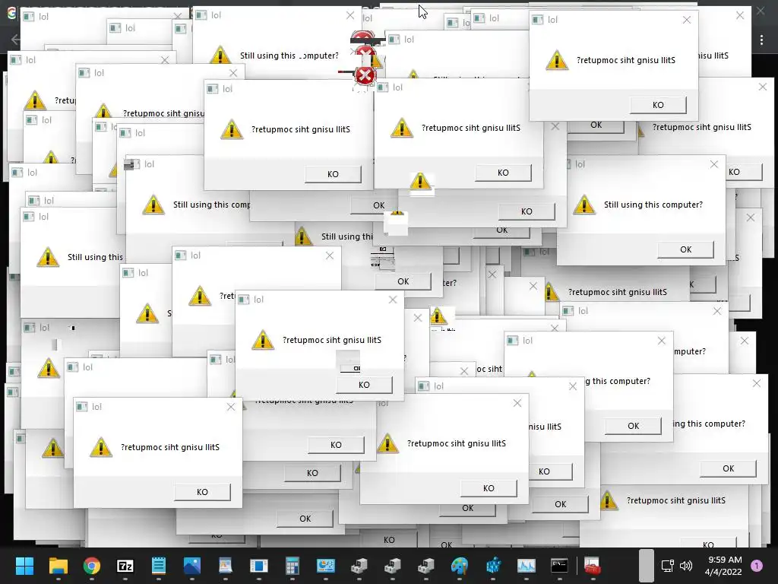The image size is (778, 584).
Task: Open the performance graph monitor taskbar icon
Action: [x=526, y=566]
